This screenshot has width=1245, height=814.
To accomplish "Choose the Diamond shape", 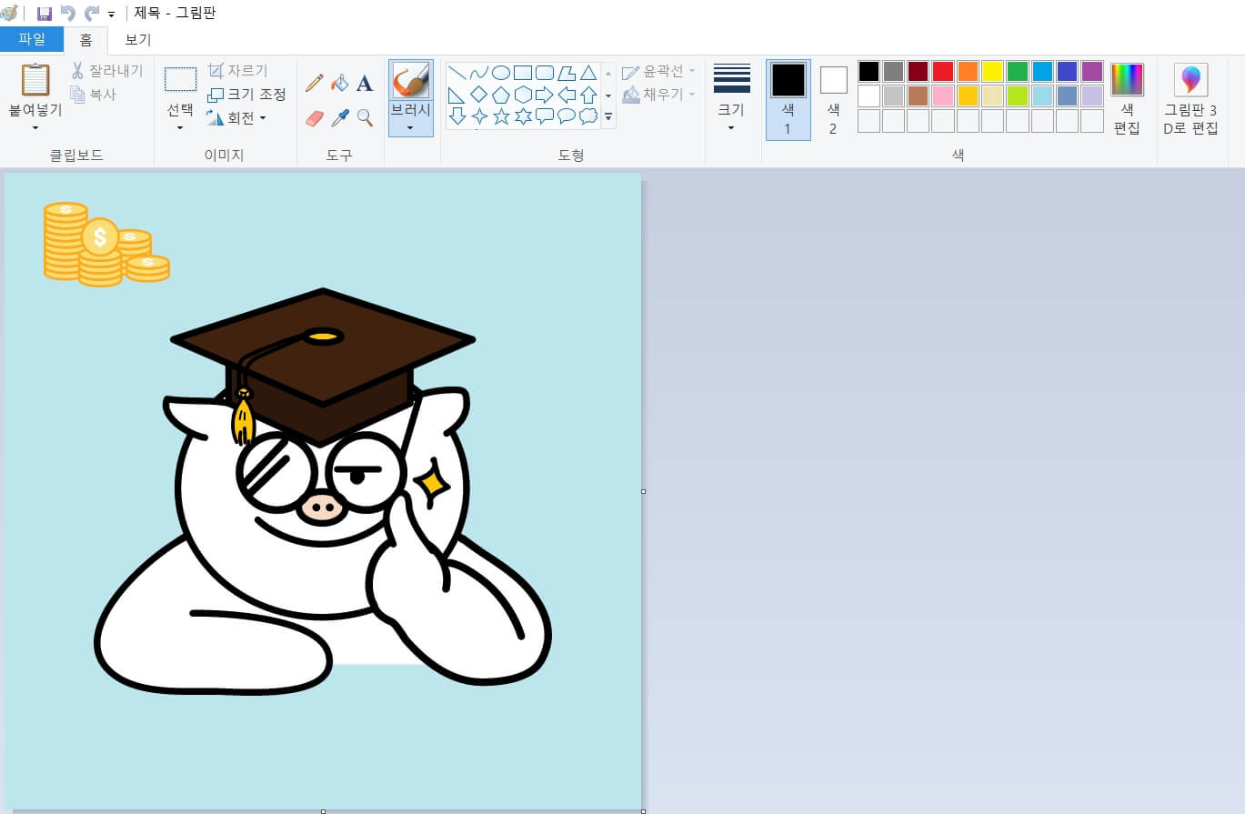I will coord(479,95).
